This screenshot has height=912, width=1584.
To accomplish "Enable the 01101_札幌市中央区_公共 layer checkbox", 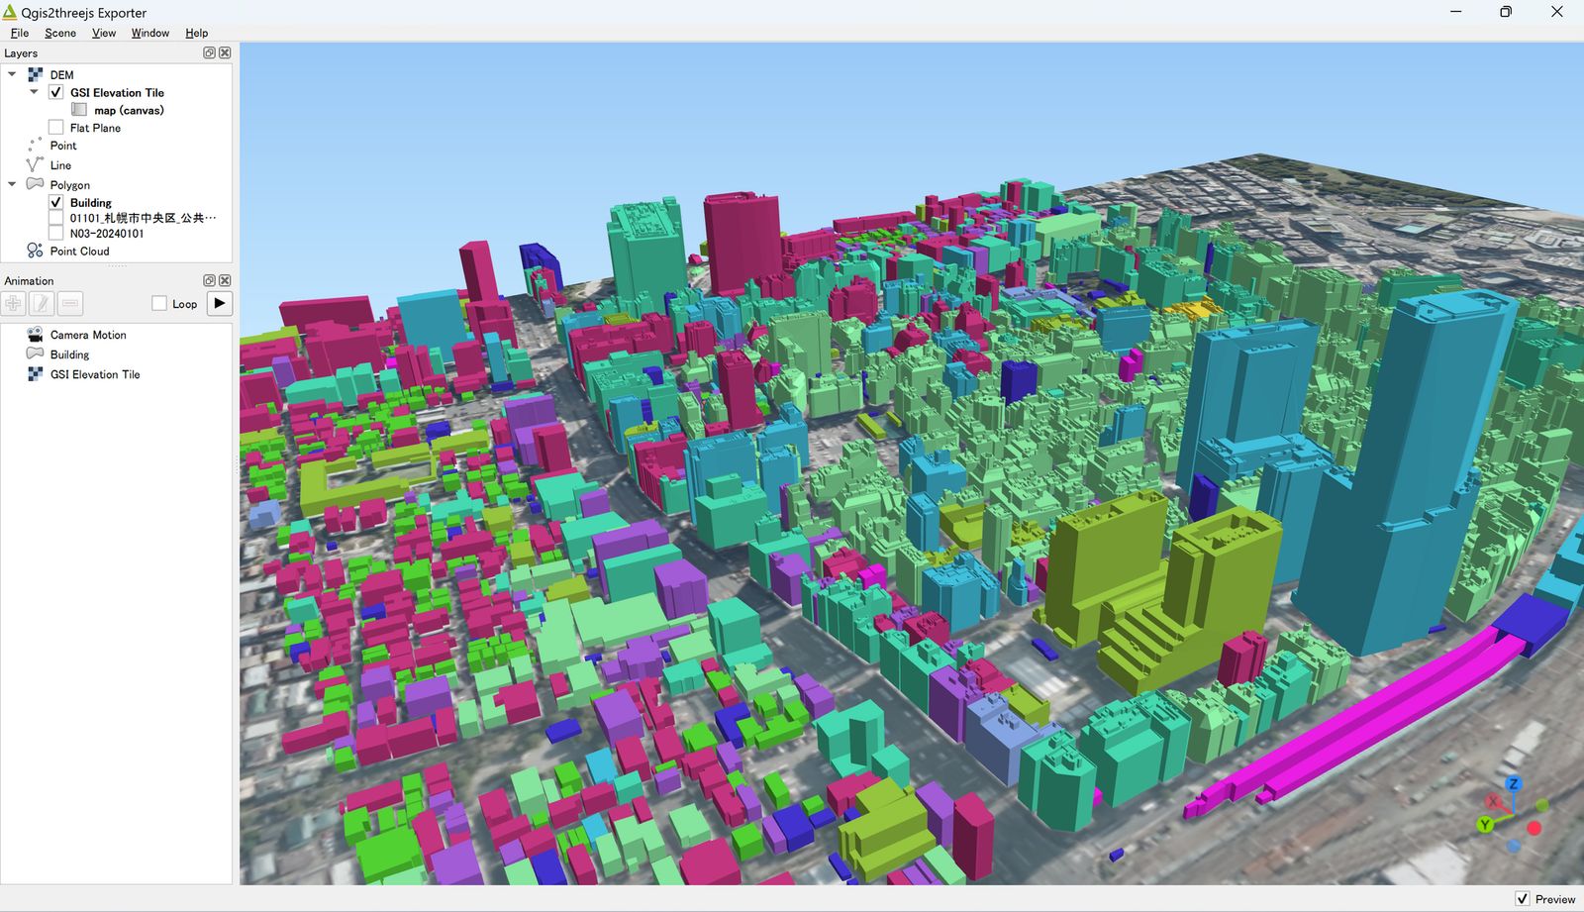I will 56,218.
